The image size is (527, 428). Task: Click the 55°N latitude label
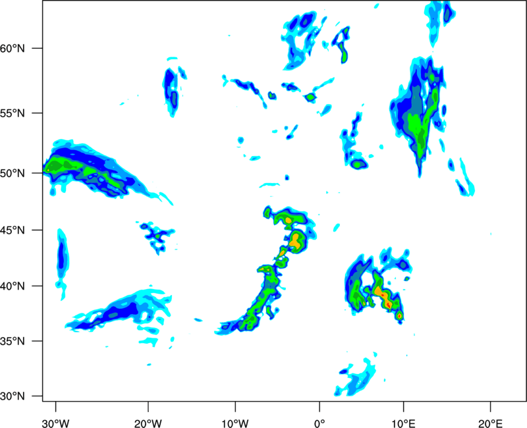click(13, 113)
